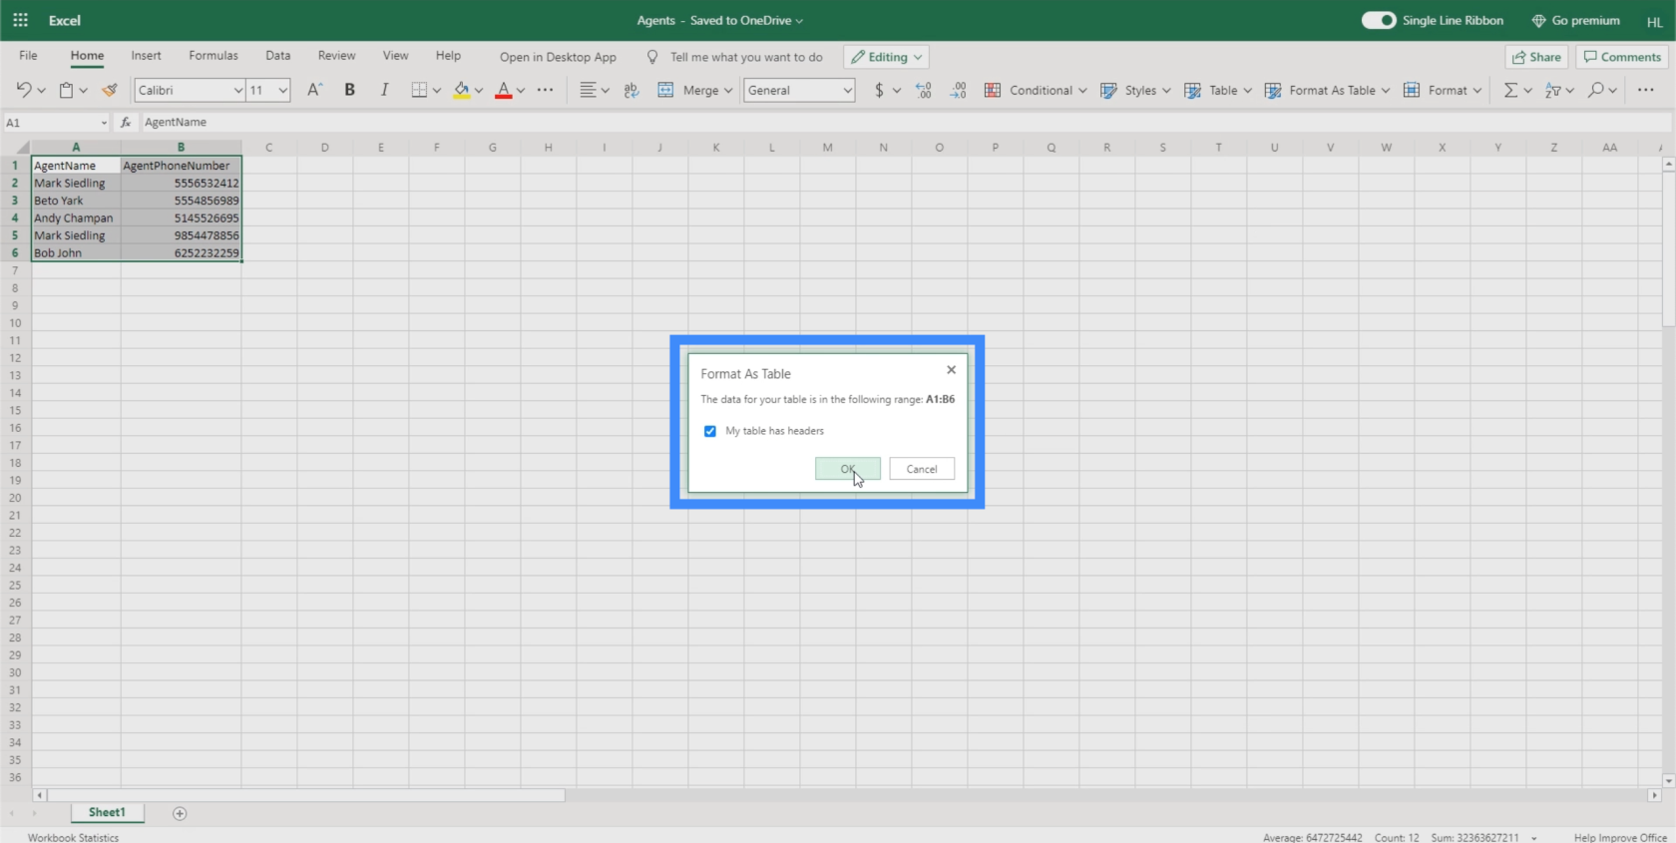Switch to the Formulas tab
Image resolution: width=1676 pixels, height=843 pixels.
click(x=213, y=56)
